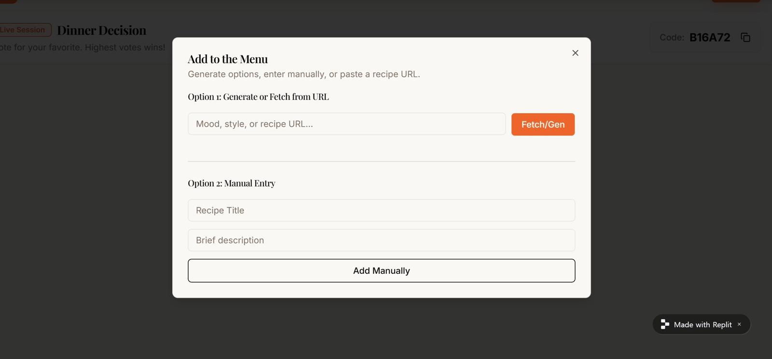This screenshot has height=359, width=772.
Task: Close the Add to the Menu dialog
Action: click(575, 53)
